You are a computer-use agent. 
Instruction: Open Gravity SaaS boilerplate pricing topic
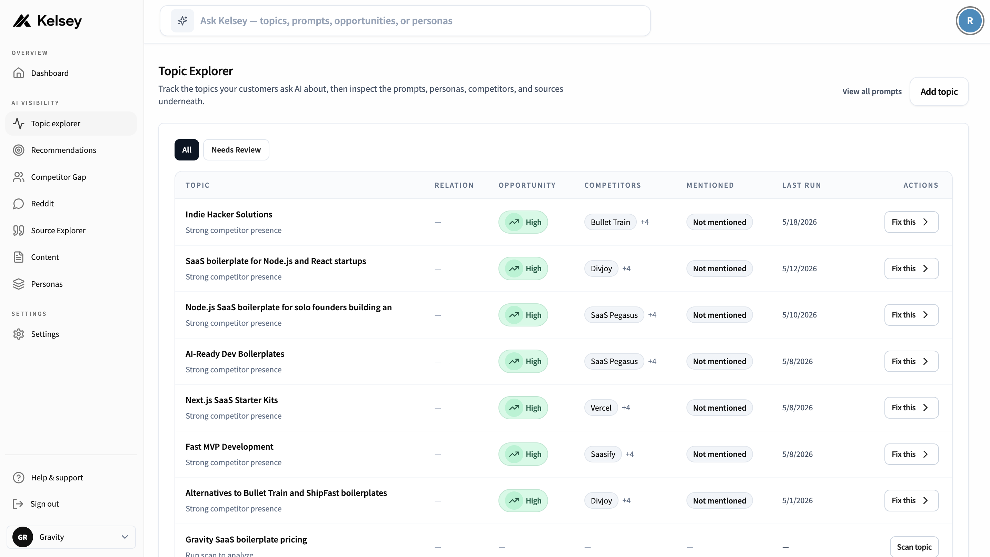tap(246, 539)
